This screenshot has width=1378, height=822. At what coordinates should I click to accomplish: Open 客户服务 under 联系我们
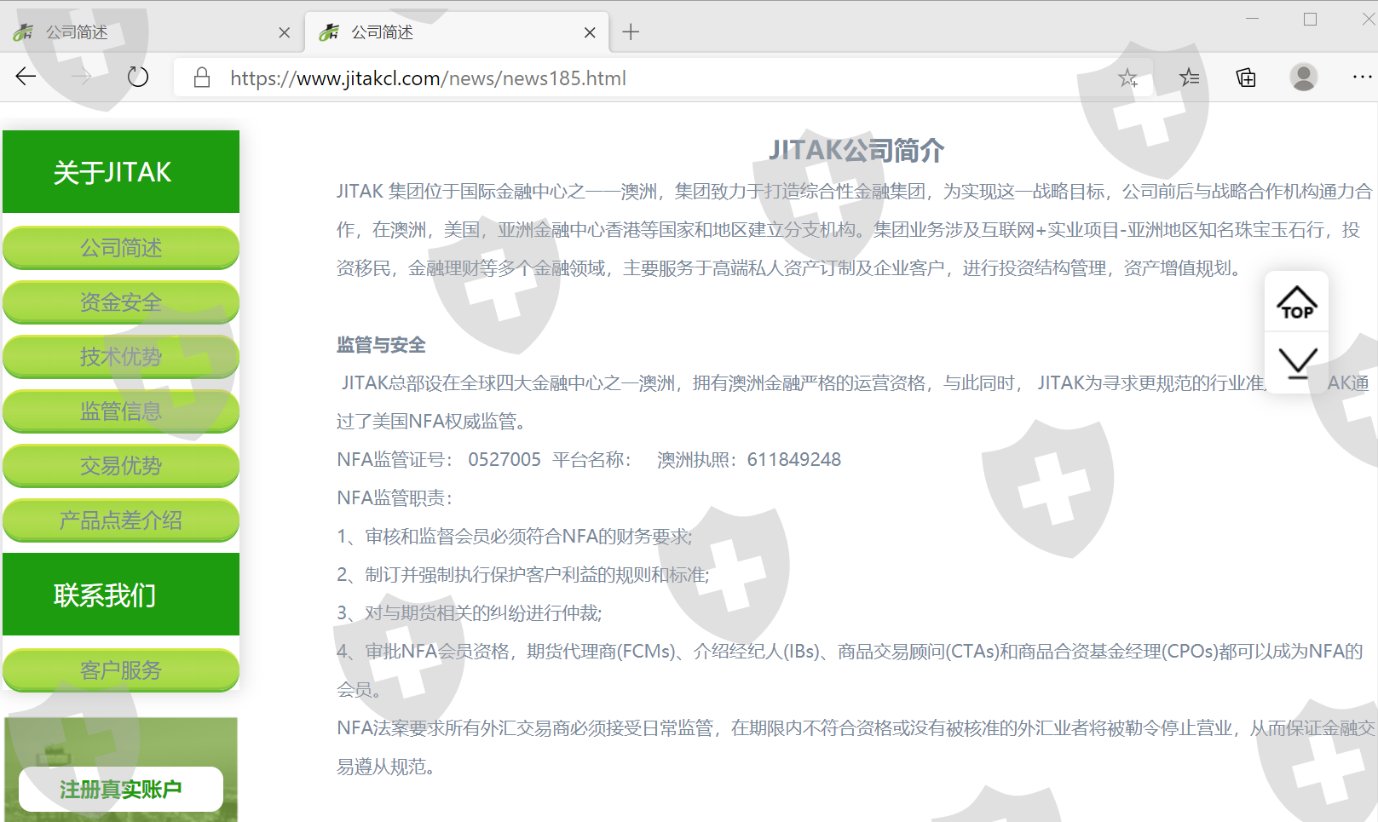(x=121, y=670)
